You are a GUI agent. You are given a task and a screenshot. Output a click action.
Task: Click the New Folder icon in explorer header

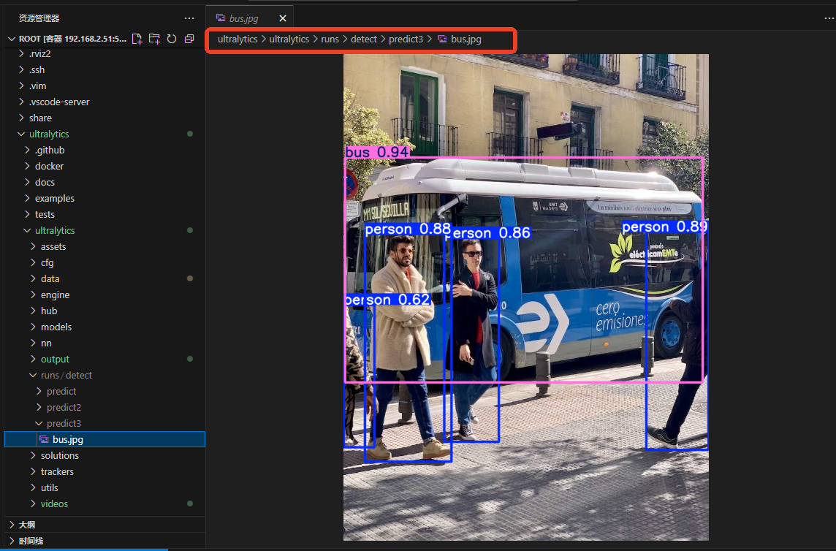tap(154, 39)
